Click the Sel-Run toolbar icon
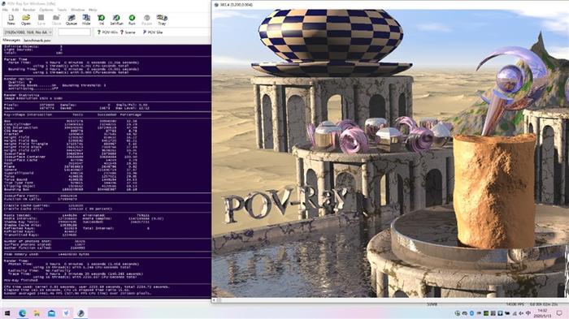The image size is (569, 319). (116, 19)
